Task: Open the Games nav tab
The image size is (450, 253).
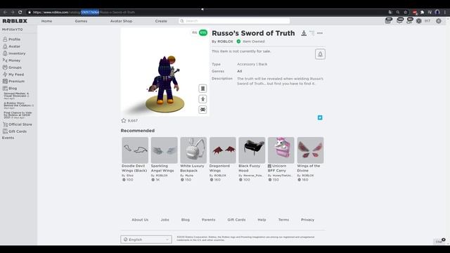Action: click(x=81, y=21)
